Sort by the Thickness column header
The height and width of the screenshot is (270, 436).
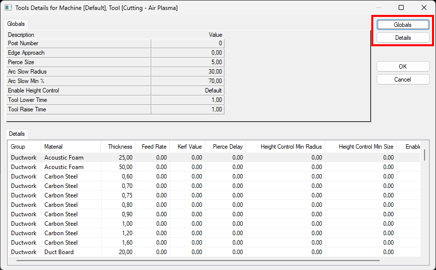[x=118, y=147]
